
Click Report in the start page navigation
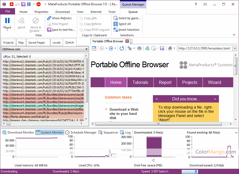(x=165, y=82)
